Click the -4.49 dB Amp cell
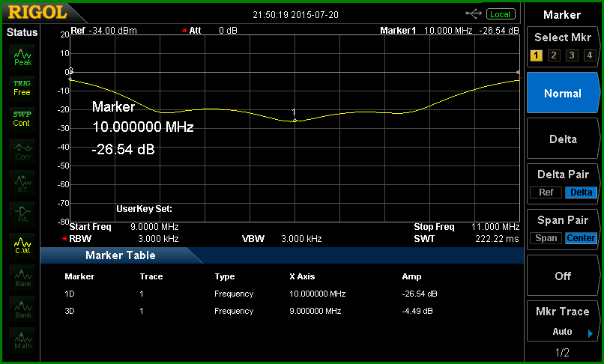Screen dimensions: 604x364 417,311
